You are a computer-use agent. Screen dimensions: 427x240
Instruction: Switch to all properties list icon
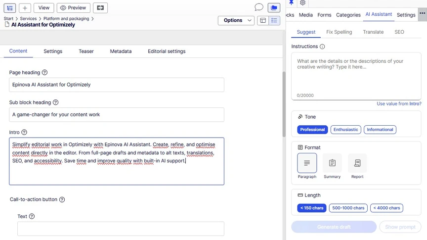click(x=274, y=20)
